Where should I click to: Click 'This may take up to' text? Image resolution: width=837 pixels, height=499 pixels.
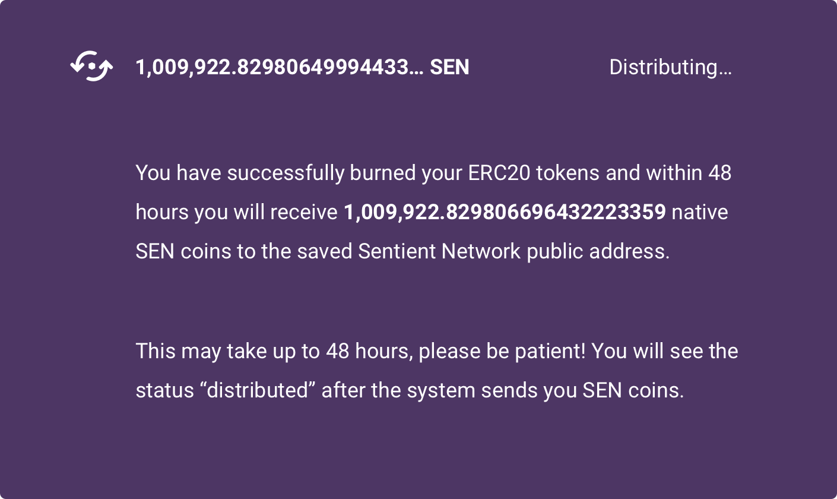[x=227, y=351]
